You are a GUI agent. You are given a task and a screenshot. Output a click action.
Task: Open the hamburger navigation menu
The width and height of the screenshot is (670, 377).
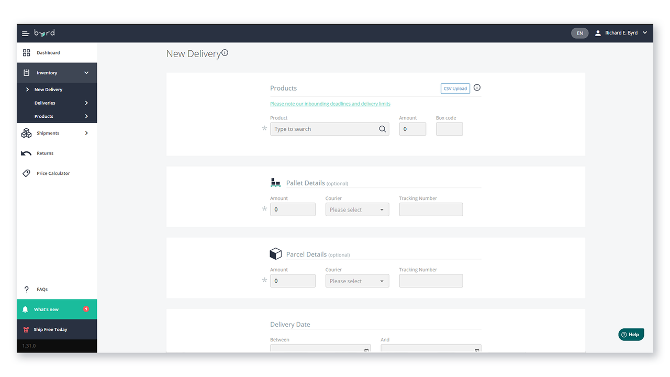point(25,33)
